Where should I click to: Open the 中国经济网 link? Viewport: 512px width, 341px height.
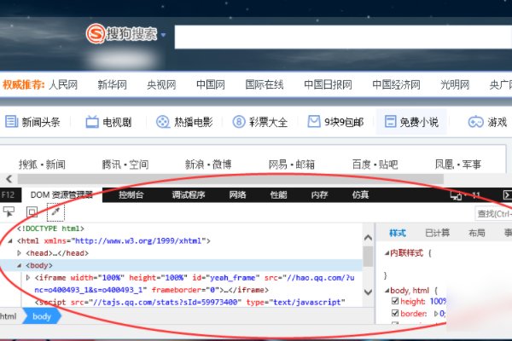[x=396, y=85]
